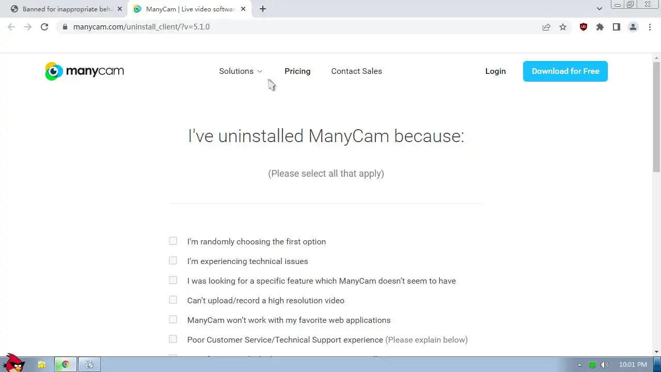Open the tab search chevron
This screenshot has width=661, height=372.
click(599, 9)
